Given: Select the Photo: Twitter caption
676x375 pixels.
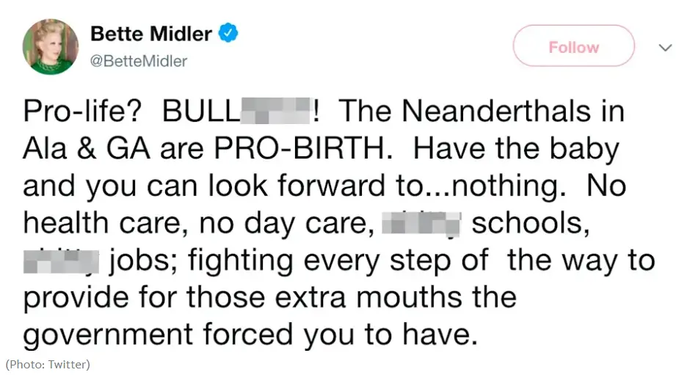Looking at the screenshot, I should click(x=48, y=365).
